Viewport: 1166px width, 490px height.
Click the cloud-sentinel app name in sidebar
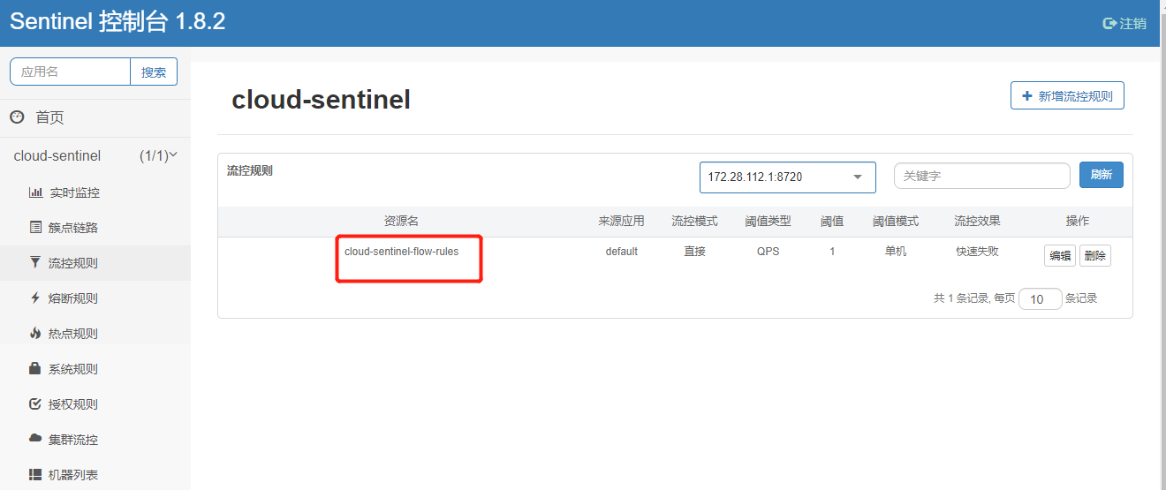point(57,155)
